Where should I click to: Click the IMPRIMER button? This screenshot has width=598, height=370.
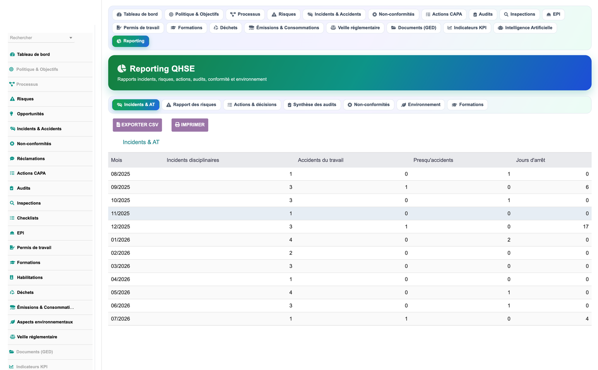coord(190,125)
